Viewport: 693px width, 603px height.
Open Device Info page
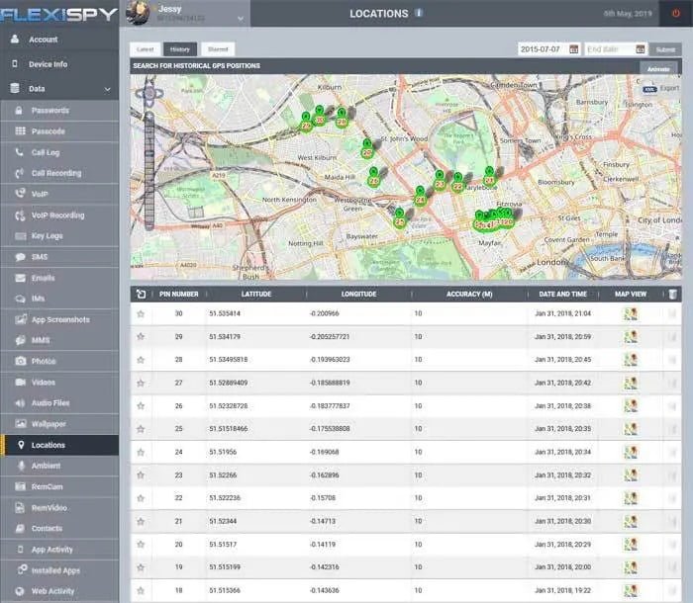[59, 64]
